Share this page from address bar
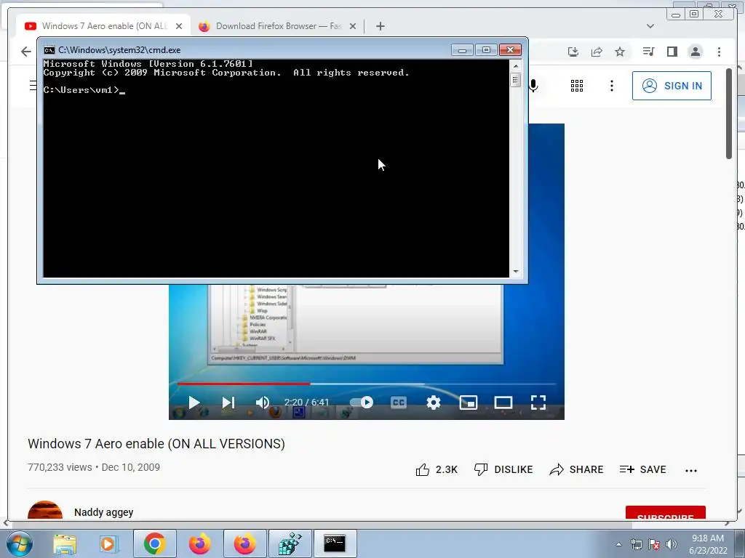The height and width of the screenshot is (558, 745). 597,52
